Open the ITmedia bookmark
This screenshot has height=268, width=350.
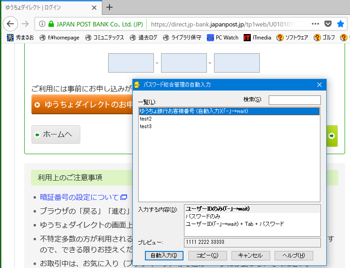coord(258,38)
